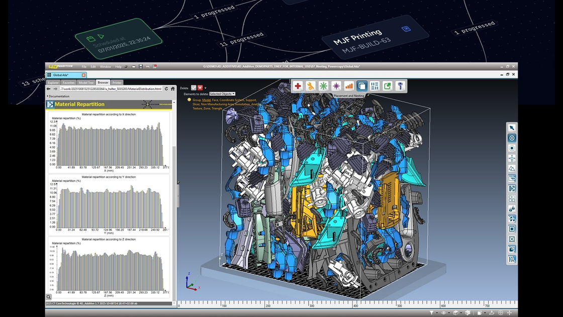Click the save floppy disk icon

[140, 66]
